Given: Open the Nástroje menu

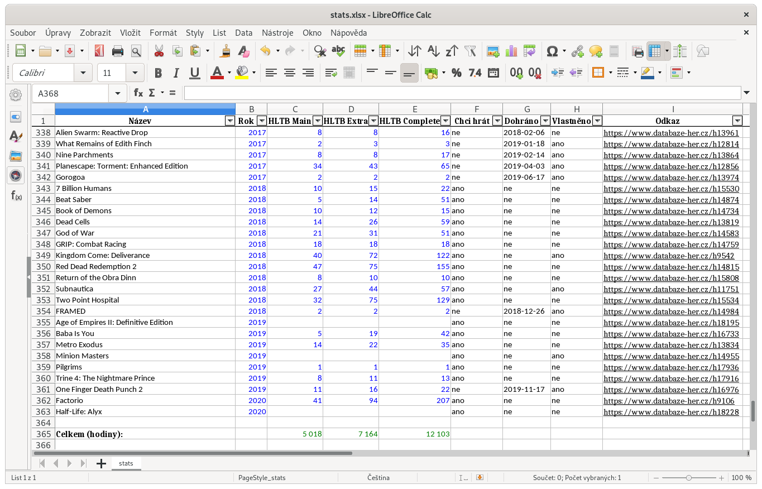Looking at the screenshot, I should (277, 33).
